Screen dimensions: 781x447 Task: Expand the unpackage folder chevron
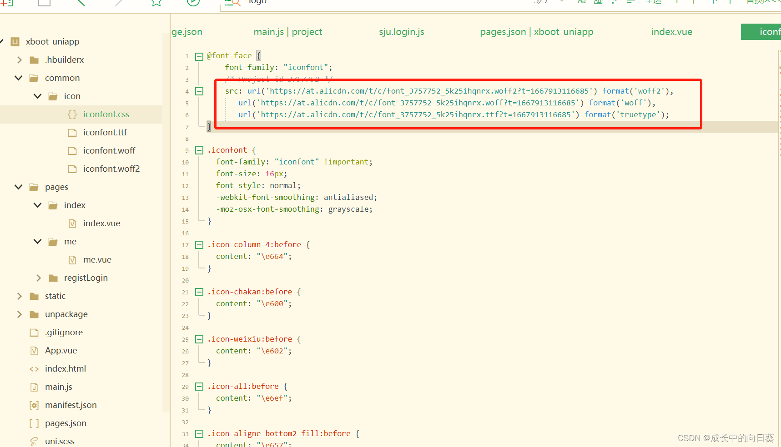click(19, 314)
